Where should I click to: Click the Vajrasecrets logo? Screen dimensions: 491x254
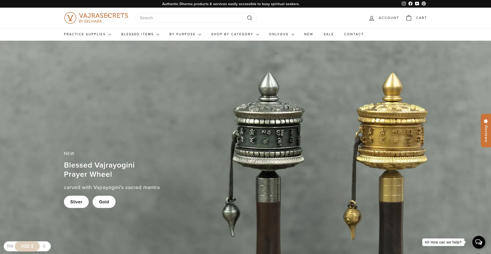[96, 18]
